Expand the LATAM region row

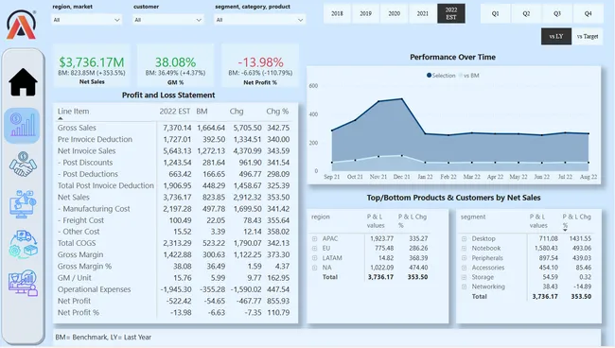[314, 258]
